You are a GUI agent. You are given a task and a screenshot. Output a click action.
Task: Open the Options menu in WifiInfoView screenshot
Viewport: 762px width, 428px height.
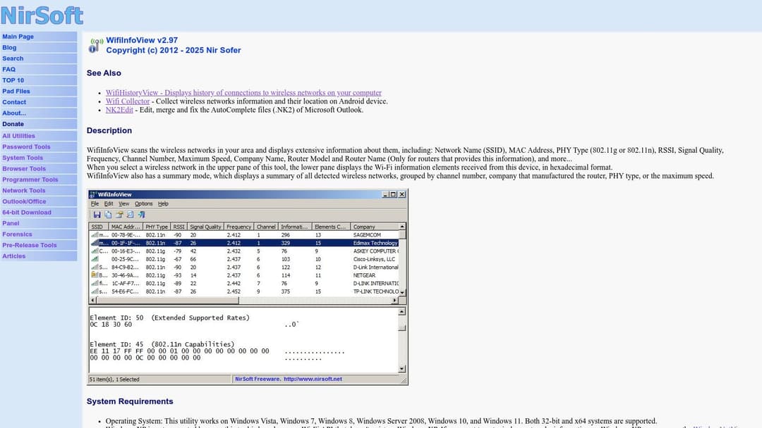pos(143,204)
